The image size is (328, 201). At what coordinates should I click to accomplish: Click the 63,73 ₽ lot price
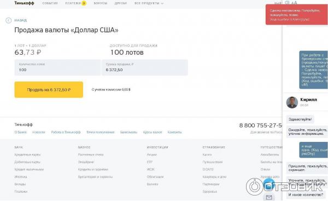(28, 53)
